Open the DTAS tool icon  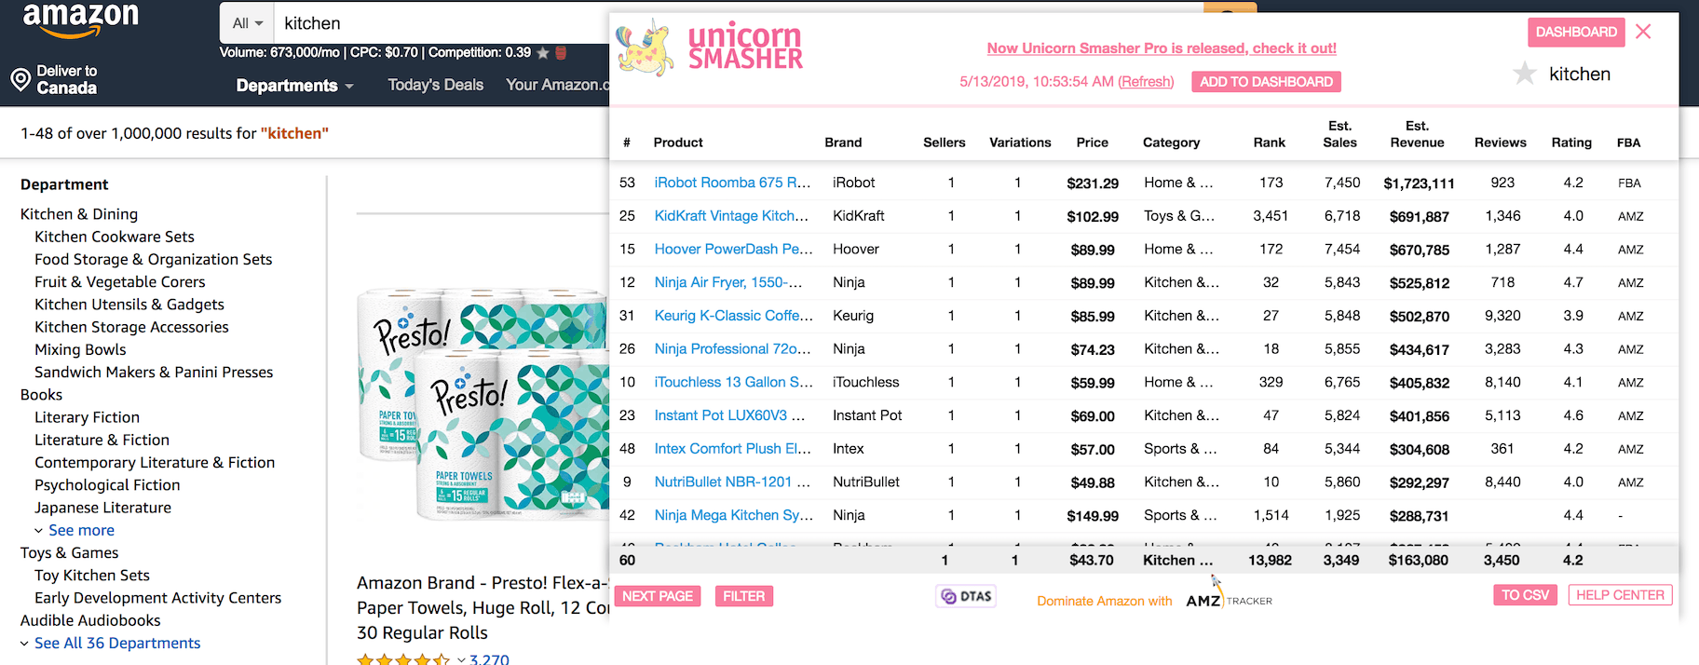966,596
